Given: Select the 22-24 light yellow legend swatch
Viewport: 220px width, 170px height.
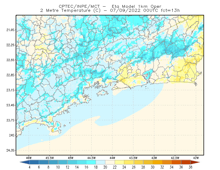Looking at the screenshot, I should coord(119,162).
